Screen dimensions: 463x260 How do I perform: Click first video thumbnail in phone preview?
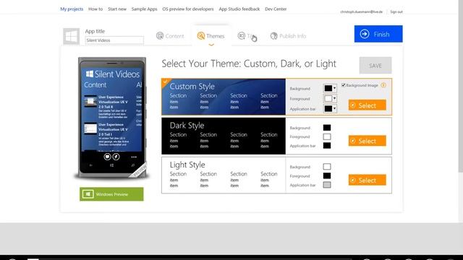pos(90,101)
